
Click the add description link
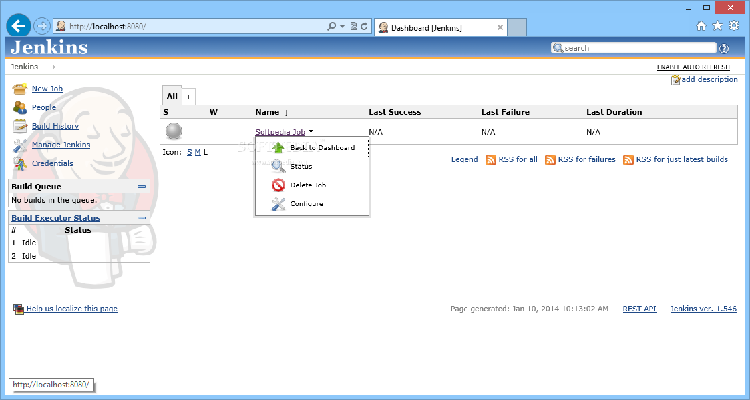click(709, 79)
